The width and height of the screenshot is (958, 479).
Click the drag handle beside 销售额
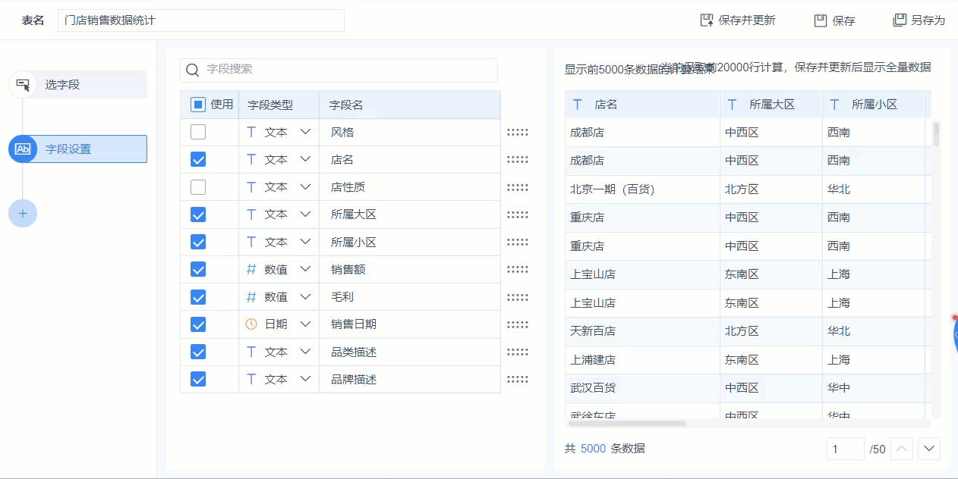(517, 269)
